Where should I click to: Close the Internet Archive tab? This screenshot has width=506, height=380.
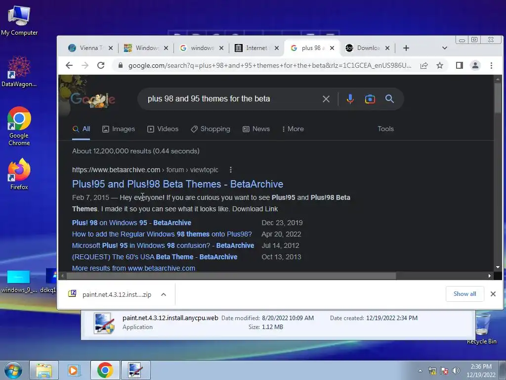click(277, 48)
